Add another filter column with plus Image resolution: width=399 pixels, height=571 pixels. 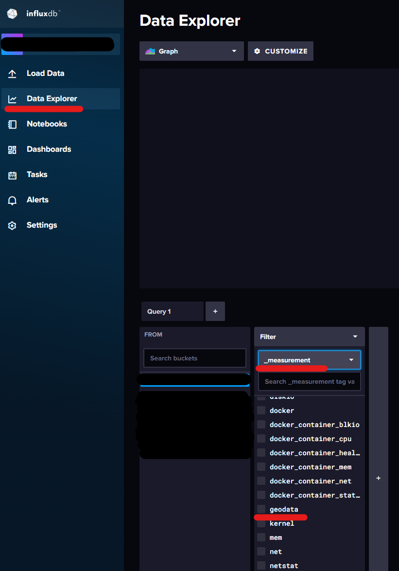point(378,478)
